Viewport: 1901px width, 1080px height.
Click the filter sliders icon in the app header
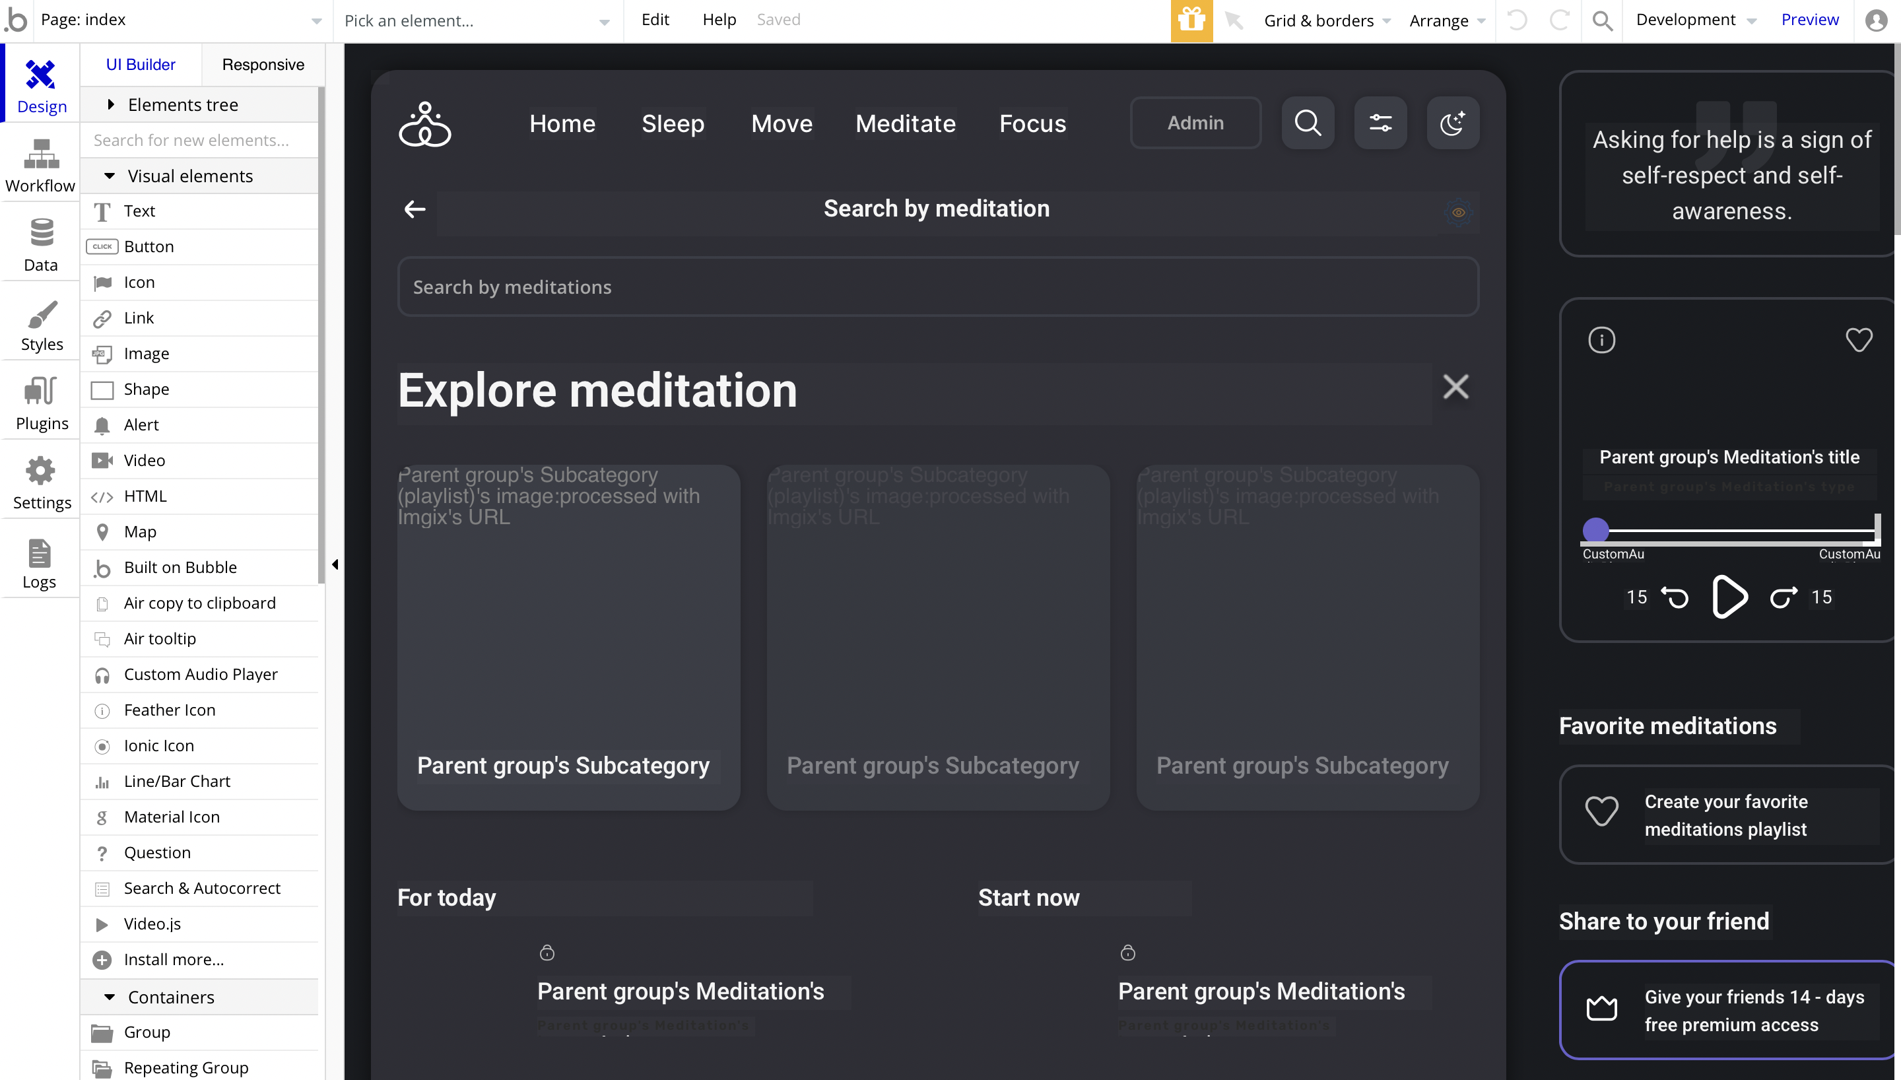click(x=1380, y=122)
